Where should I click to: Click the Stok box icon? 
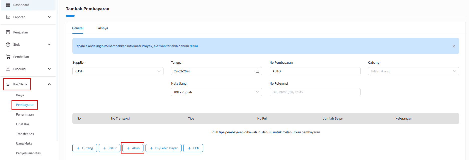pyautogui.click(x=8, y=44)
